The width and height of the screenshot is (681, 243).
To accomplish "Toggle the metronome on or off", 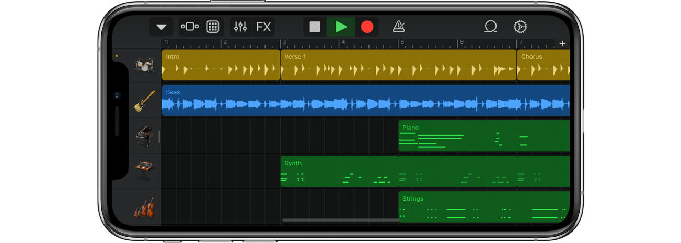I will (x=398, y=27).
